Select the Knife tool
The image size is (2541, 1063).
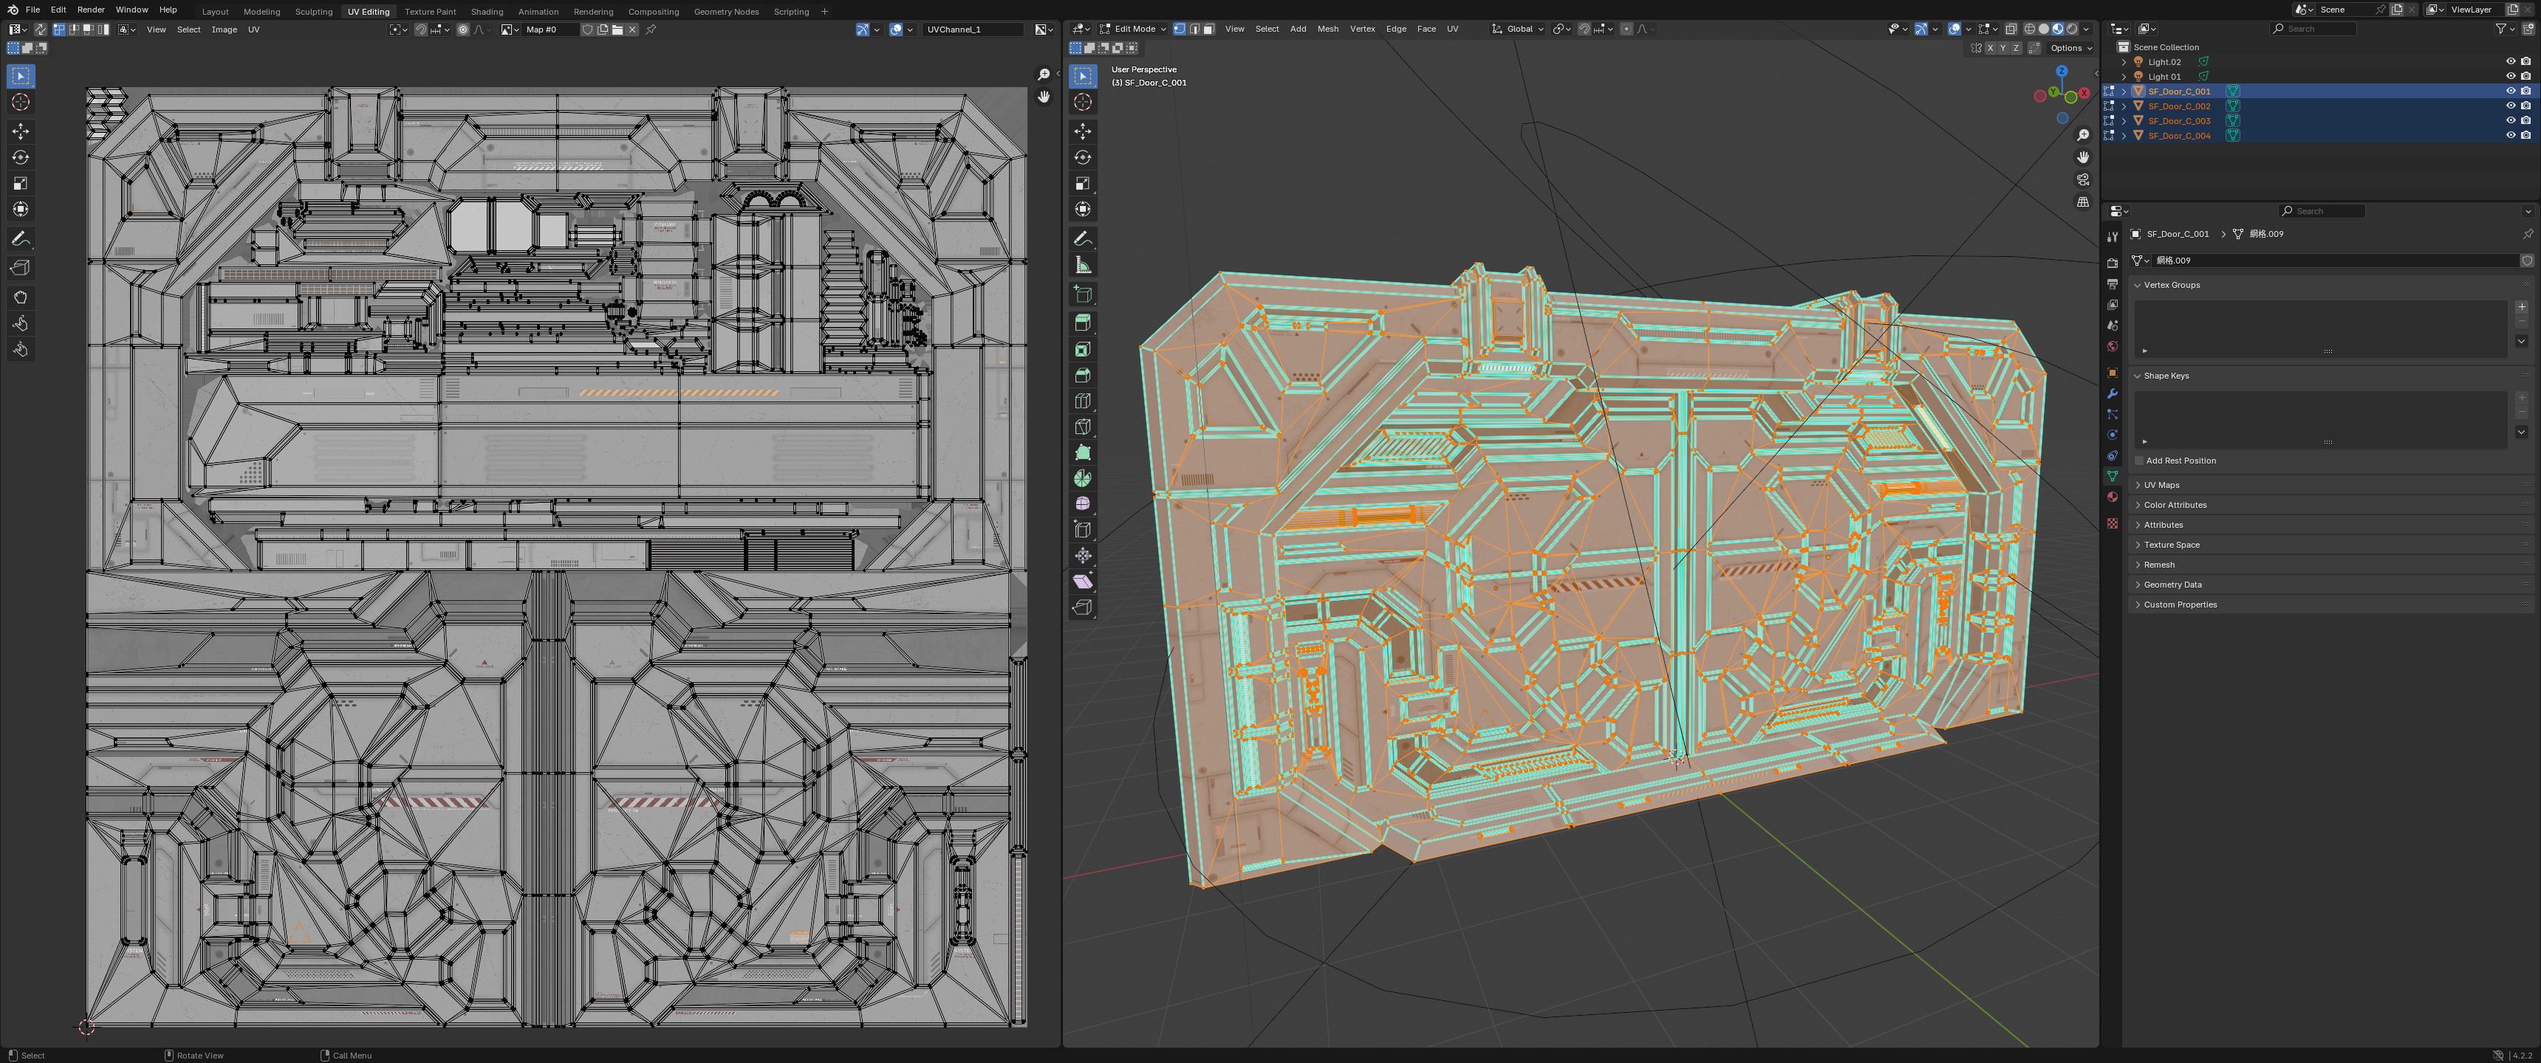click(1083, 427)
